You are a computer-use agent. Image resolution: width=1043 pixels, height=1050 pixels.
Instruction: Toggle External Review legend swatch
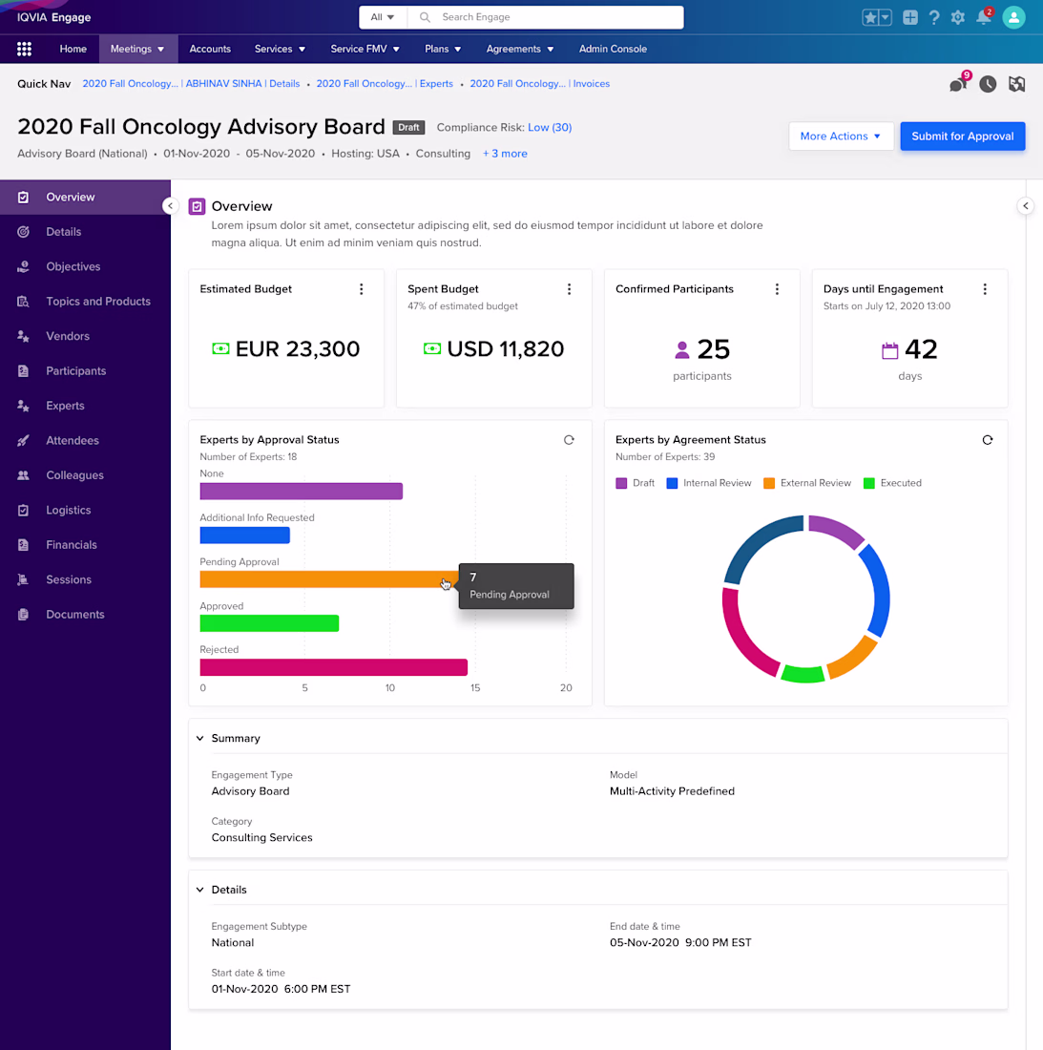[x=769, y=484]
